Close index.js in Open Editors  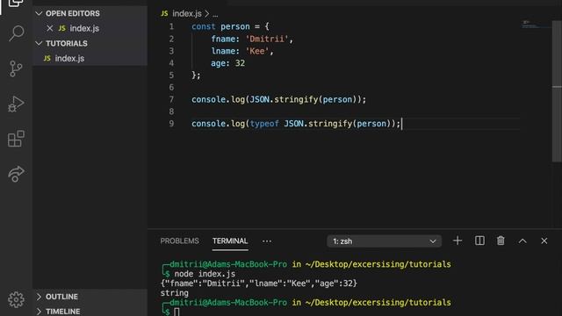click(50, 28)
